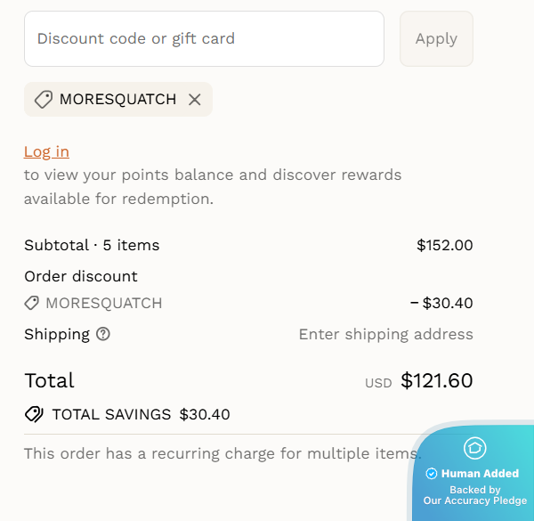Open the Shipping help question mark icon
This screenshot has height=521, width=534.
coord(103,335)
